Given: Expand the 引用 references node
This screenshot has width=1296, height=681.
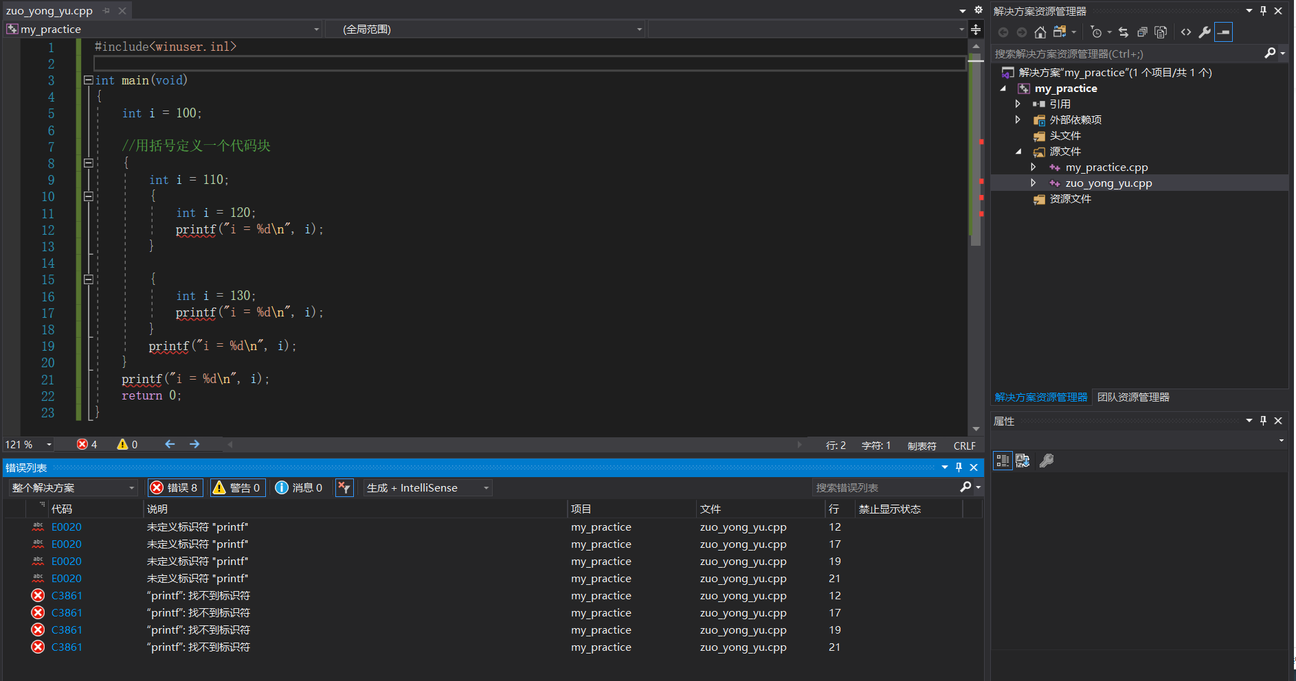Looking at the screenshot, I should (x=1018, y=104).
